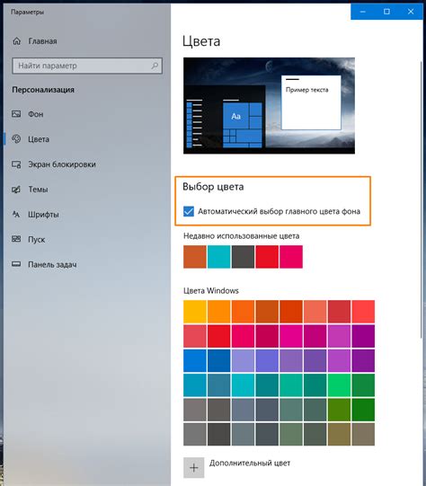Image resolution: width=426 pixels, height=486 pixels.
Task: Pick the cyan recently used color
Action: 219,257
